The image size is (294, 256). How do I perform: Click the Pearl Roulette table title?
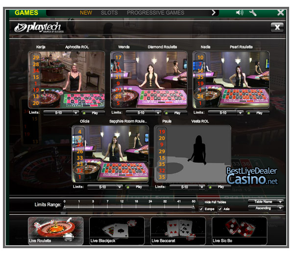(x=241, y=47)
